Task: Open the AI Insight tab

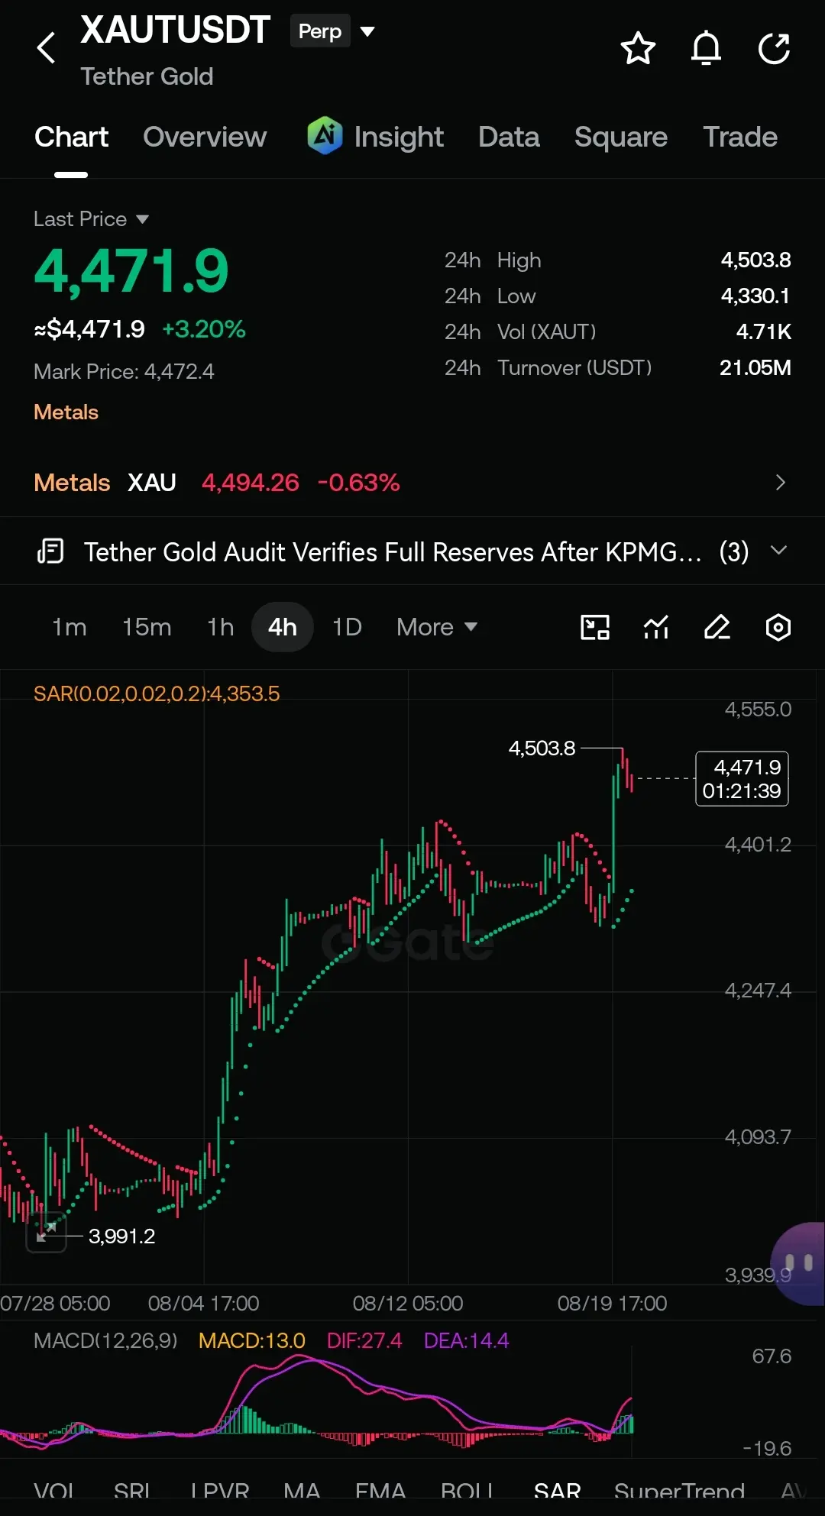Action: (375, 137)
